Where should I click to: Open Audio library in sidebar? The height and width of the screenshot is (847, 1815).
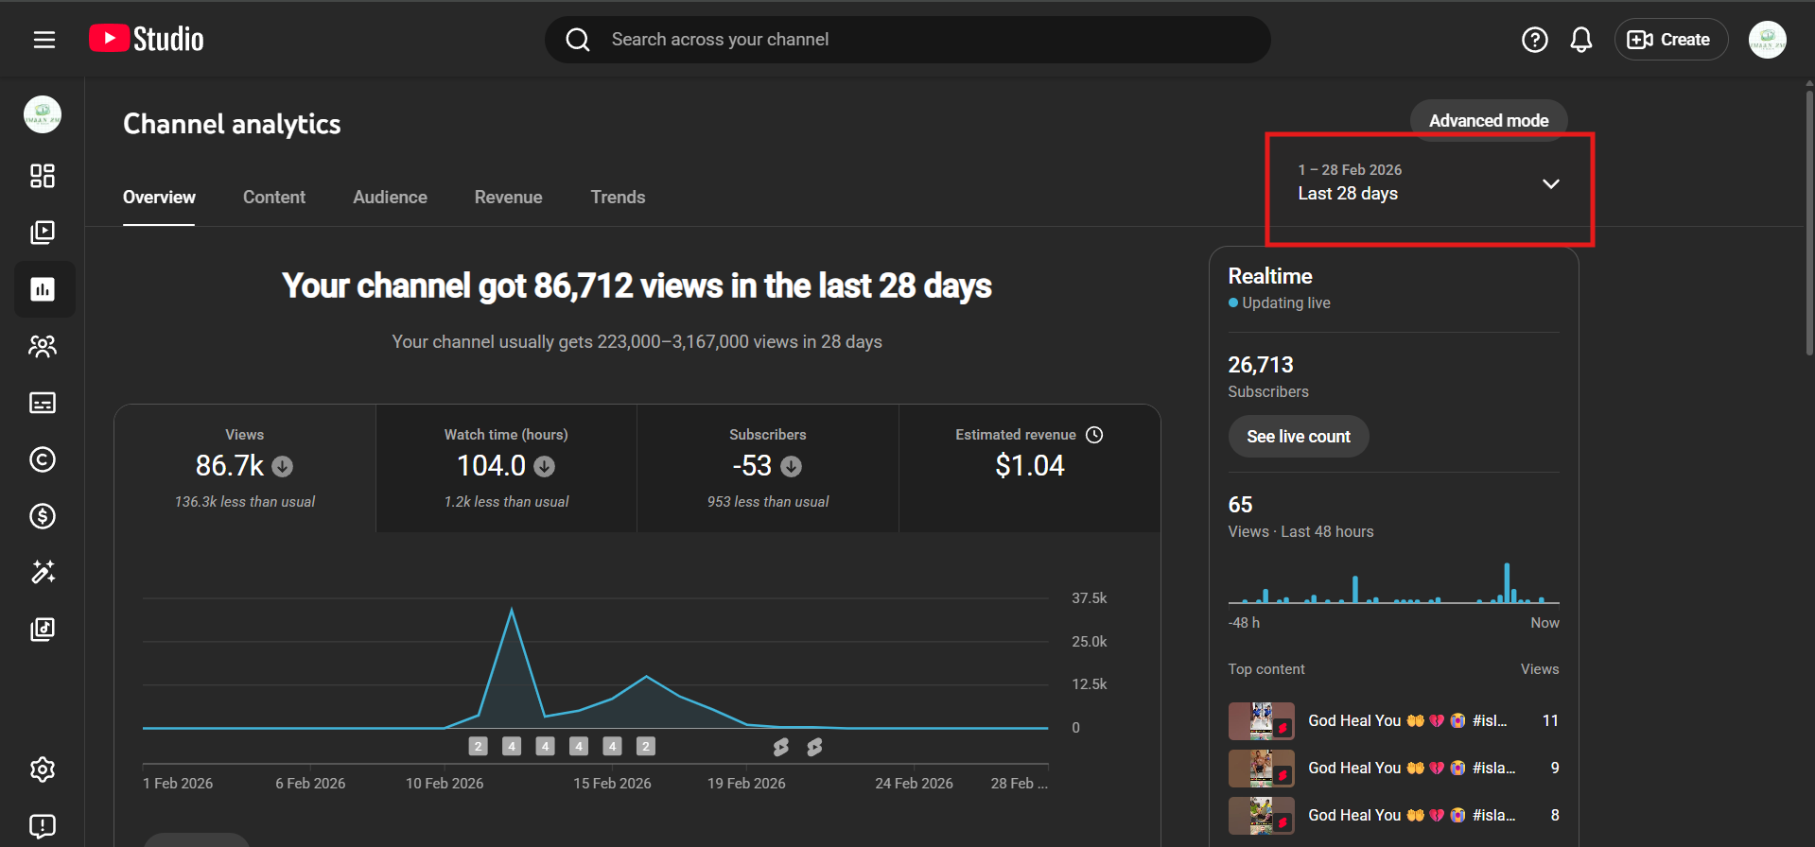(x=43, y=630)
